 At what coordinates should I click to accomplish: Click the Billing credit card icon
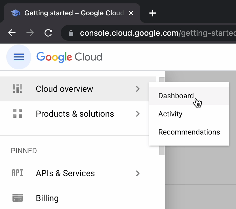tap(18, 198)
